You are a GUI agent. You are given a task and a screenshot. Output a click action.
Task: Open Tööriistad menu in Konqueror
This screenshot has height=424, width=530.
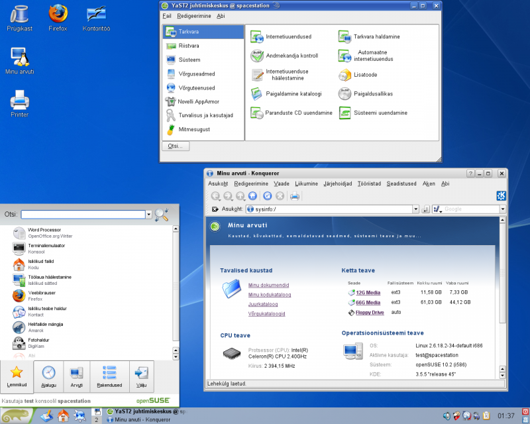coord(369,184)
